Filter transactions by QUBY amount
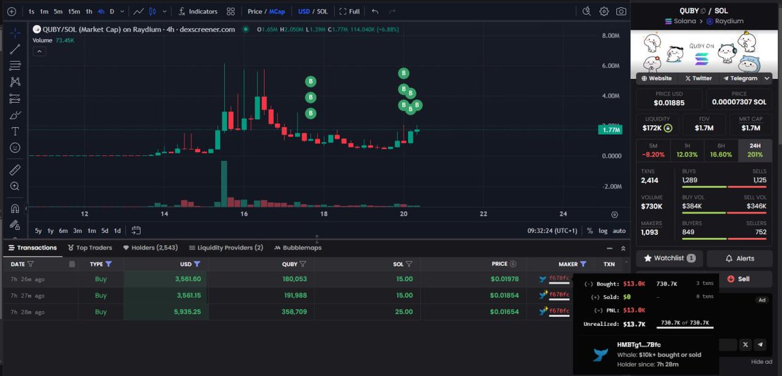 [302, 264]
